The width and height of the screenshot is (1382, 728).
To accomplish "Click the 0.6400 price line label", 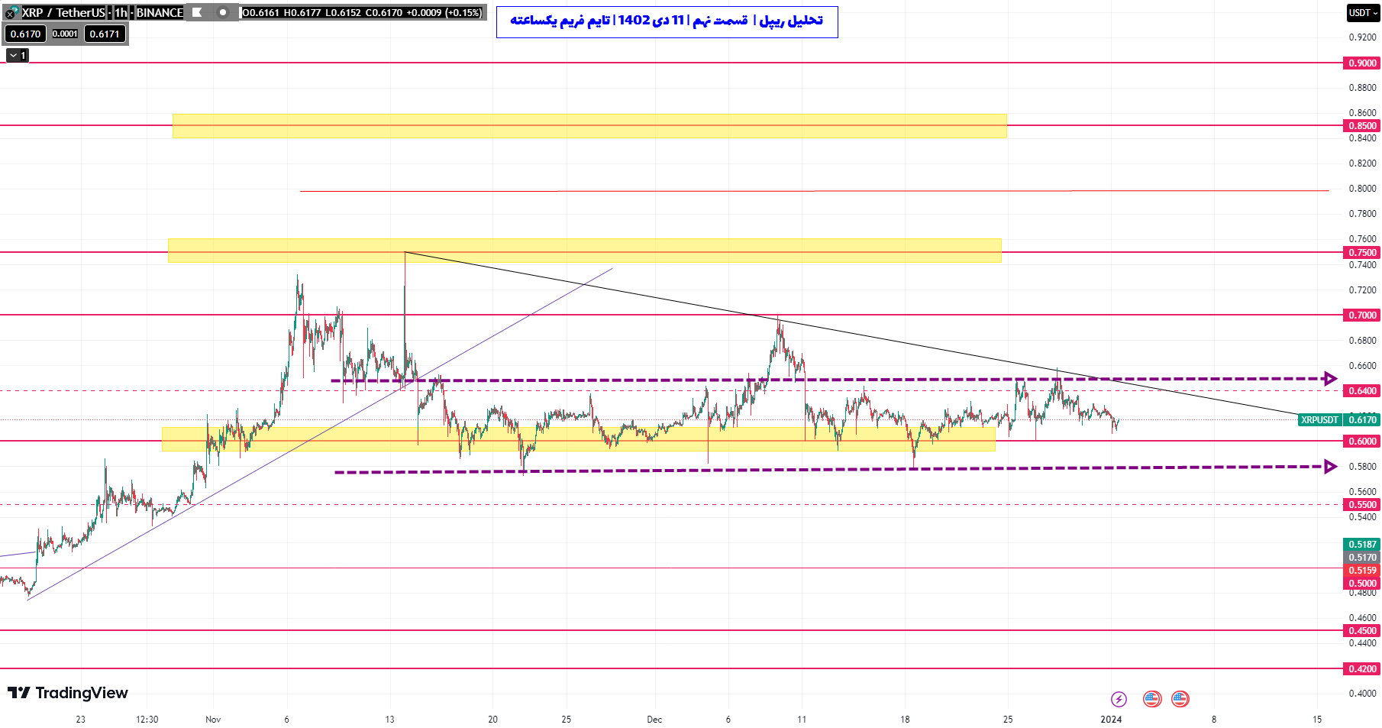I will 1362,390.
